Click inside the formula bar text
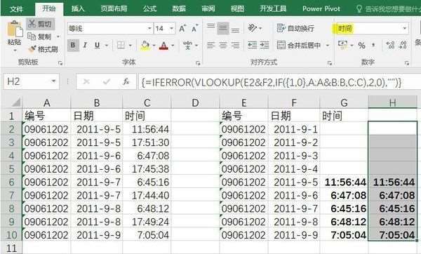This screenshot has height=254, width=421. coord(271,81)
